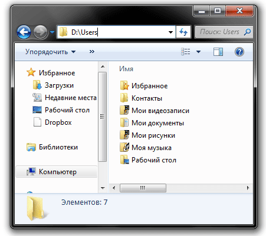Select Компьютер in the navigation pane
Screen dimensions: 266x236
(x=56, y=172)
